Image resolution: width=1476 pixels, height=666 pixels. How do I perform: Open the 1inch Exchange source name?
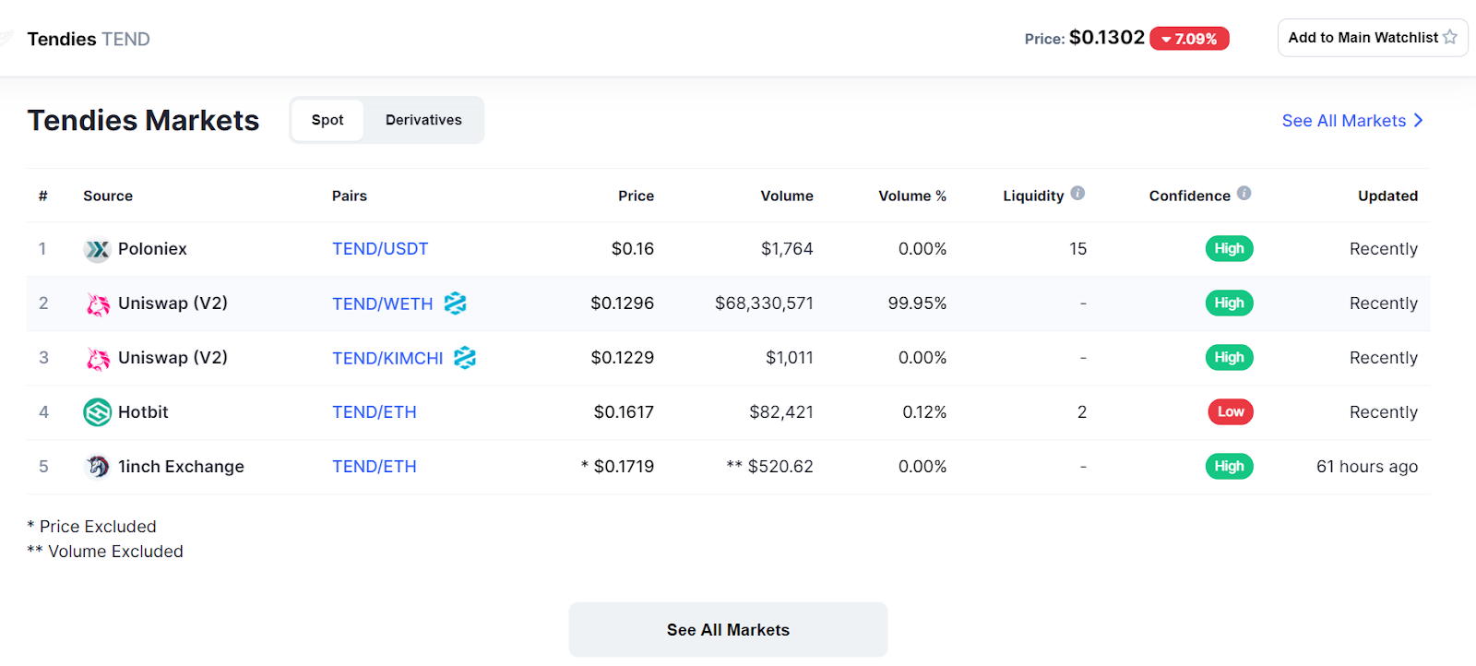click(x=181, y=467)
